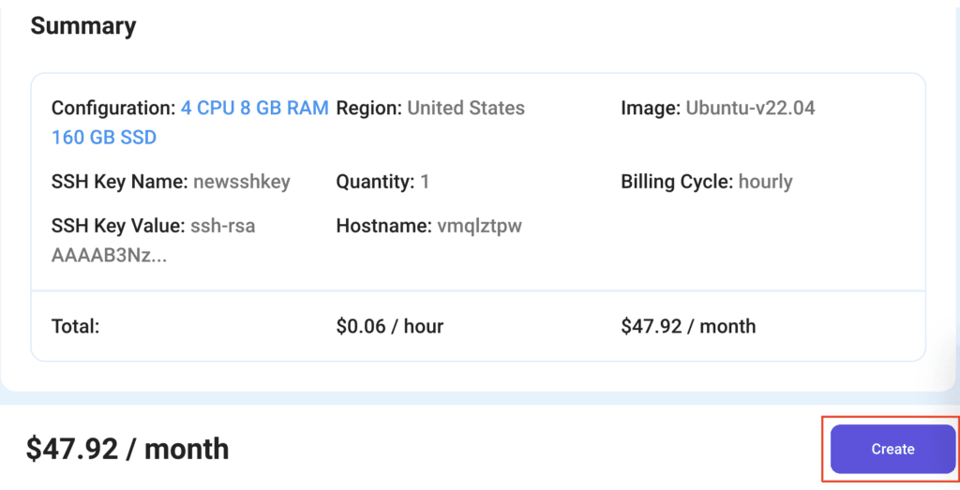This screenshot has width=960, height=490.
Task: Open the 4 CPU 8 GB RAM configuration link
Action: (255, 108)
